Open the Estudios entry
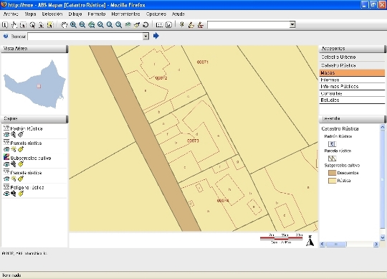 click(x=352, y=100)
